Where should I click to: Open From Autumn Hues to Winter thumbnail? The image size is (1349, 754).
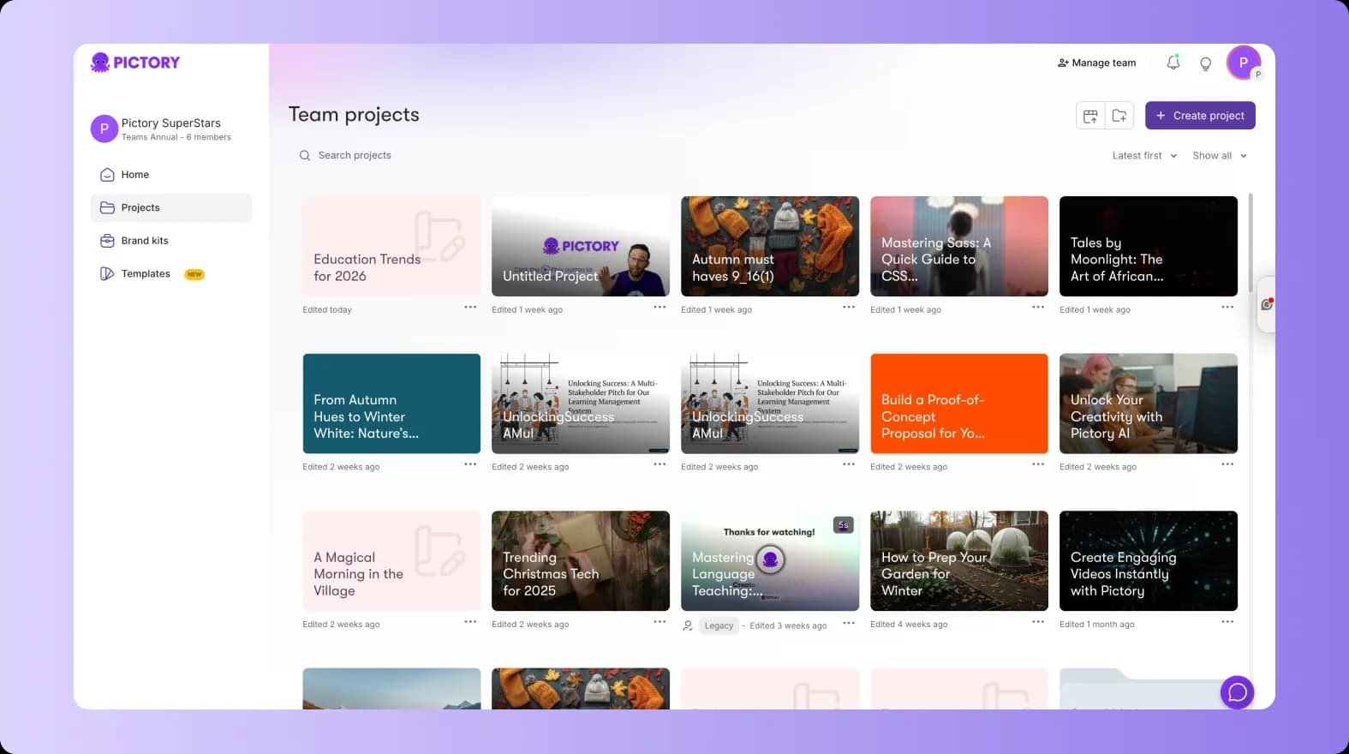click(391, 404)
